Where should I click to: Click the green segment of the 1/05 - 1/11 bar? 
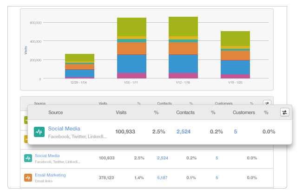point(132,27)
